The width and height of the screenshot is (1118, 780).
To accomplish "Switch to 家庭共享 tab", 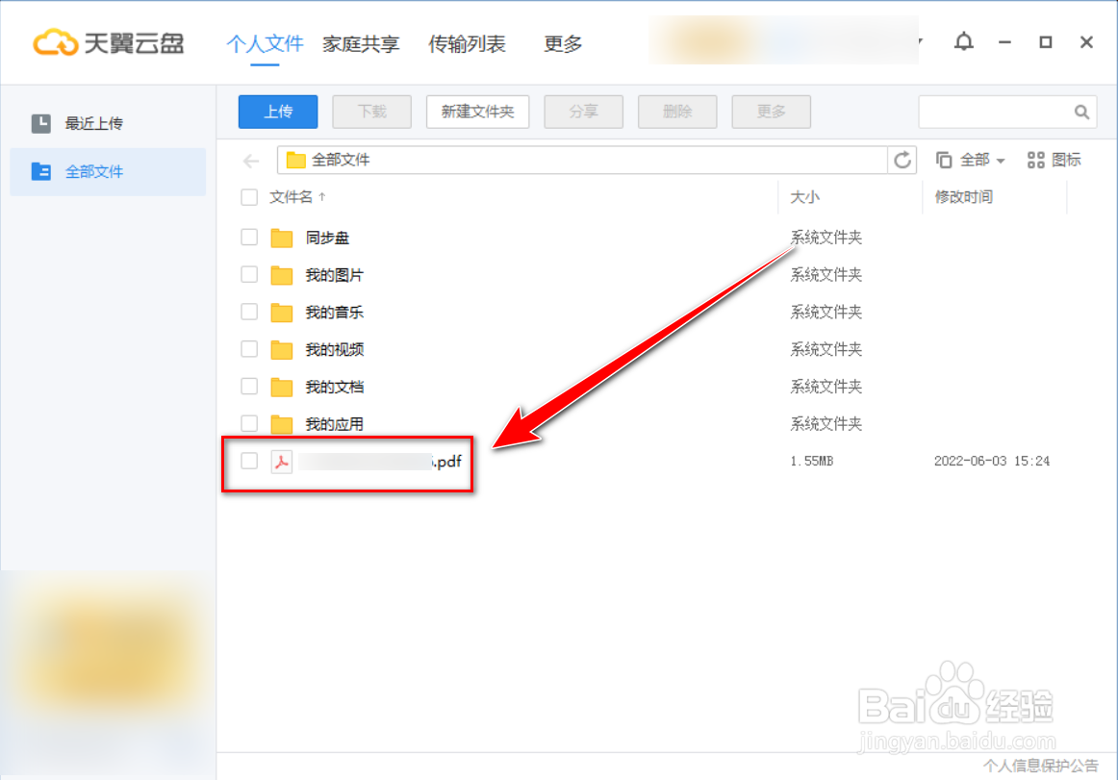I will pos(361,44).
